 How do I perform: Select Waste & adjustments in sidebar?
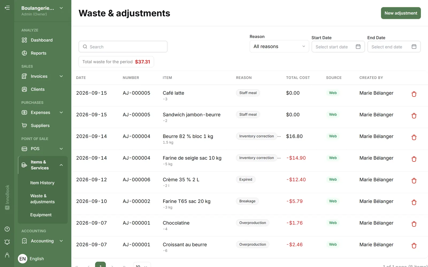(x=43, y=199)
